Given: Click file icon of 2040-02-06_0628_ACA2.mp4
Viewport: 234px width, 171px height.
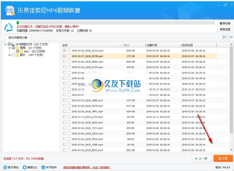Looking at the screenshot, I should [x=69, y=51].
